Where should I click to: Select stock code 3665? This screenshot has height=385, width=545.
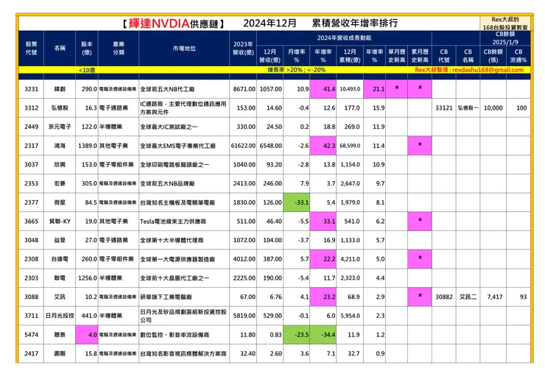pos(31,222)
